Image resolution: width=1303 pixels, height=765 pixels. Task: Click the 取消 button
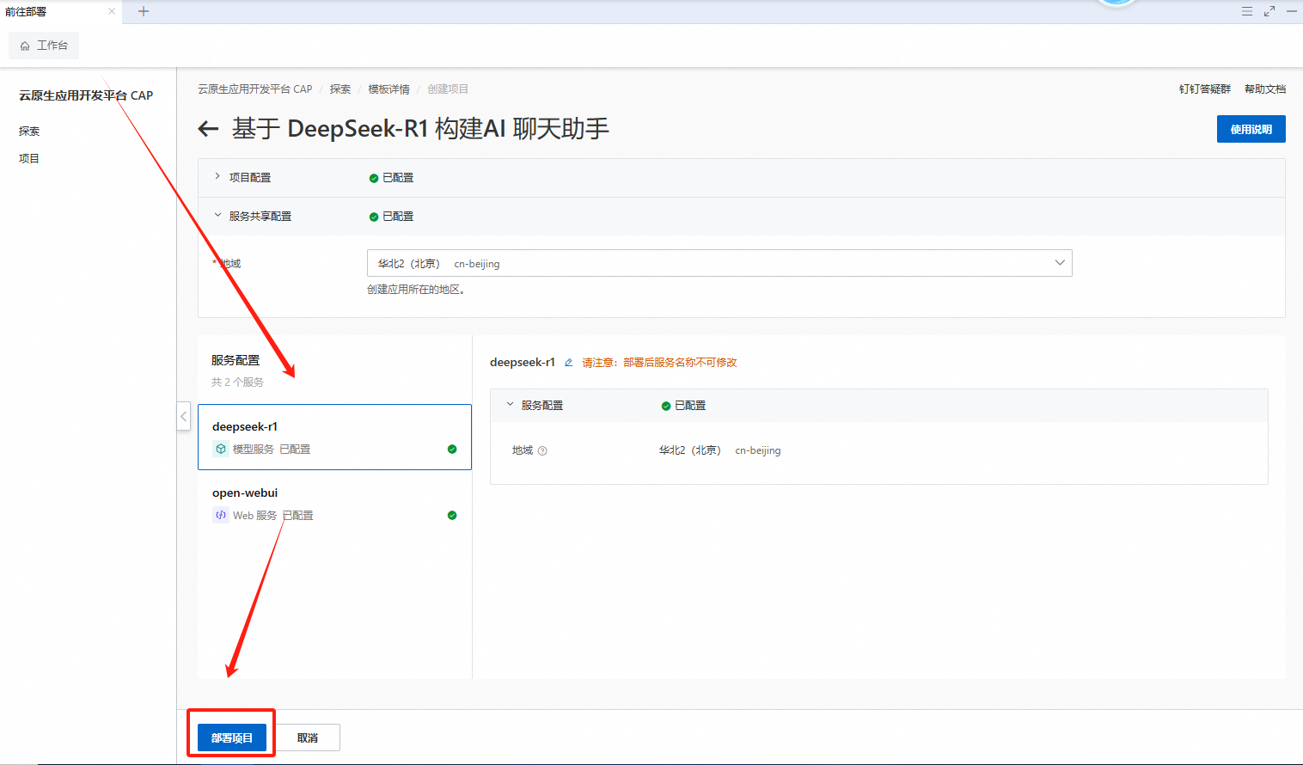pyautogui.click(x=308, y=737)
